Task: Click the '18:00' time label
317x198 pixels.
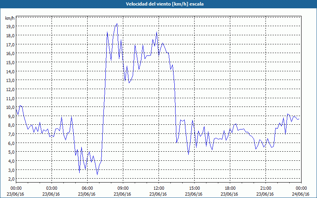Action: 230,188
